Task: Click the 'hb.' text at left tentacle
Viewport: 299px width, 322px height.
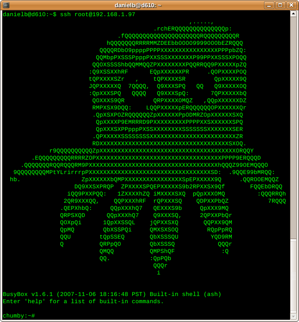Action: pyautogui.click(x=15, y=179)
